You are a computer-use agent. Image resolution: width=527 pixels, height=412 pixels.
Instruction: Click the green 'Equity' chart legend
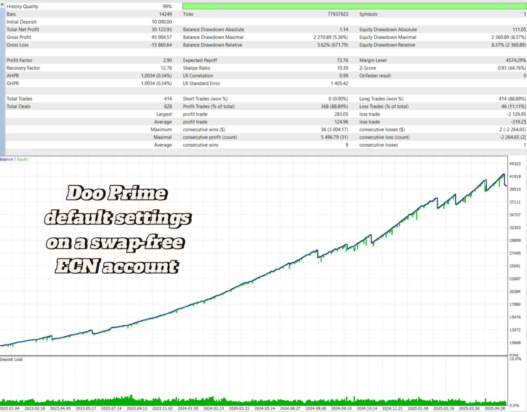coord(23,159)
